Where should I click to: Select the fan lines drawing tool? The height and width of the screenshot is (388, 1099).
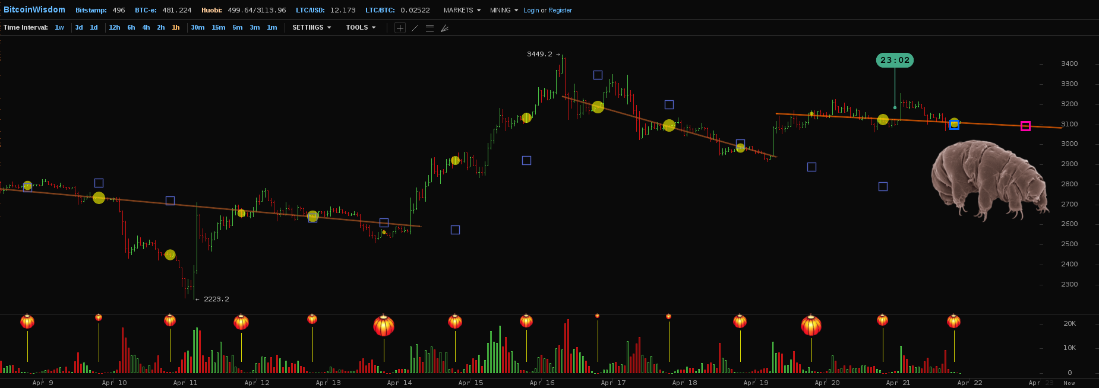444,28
